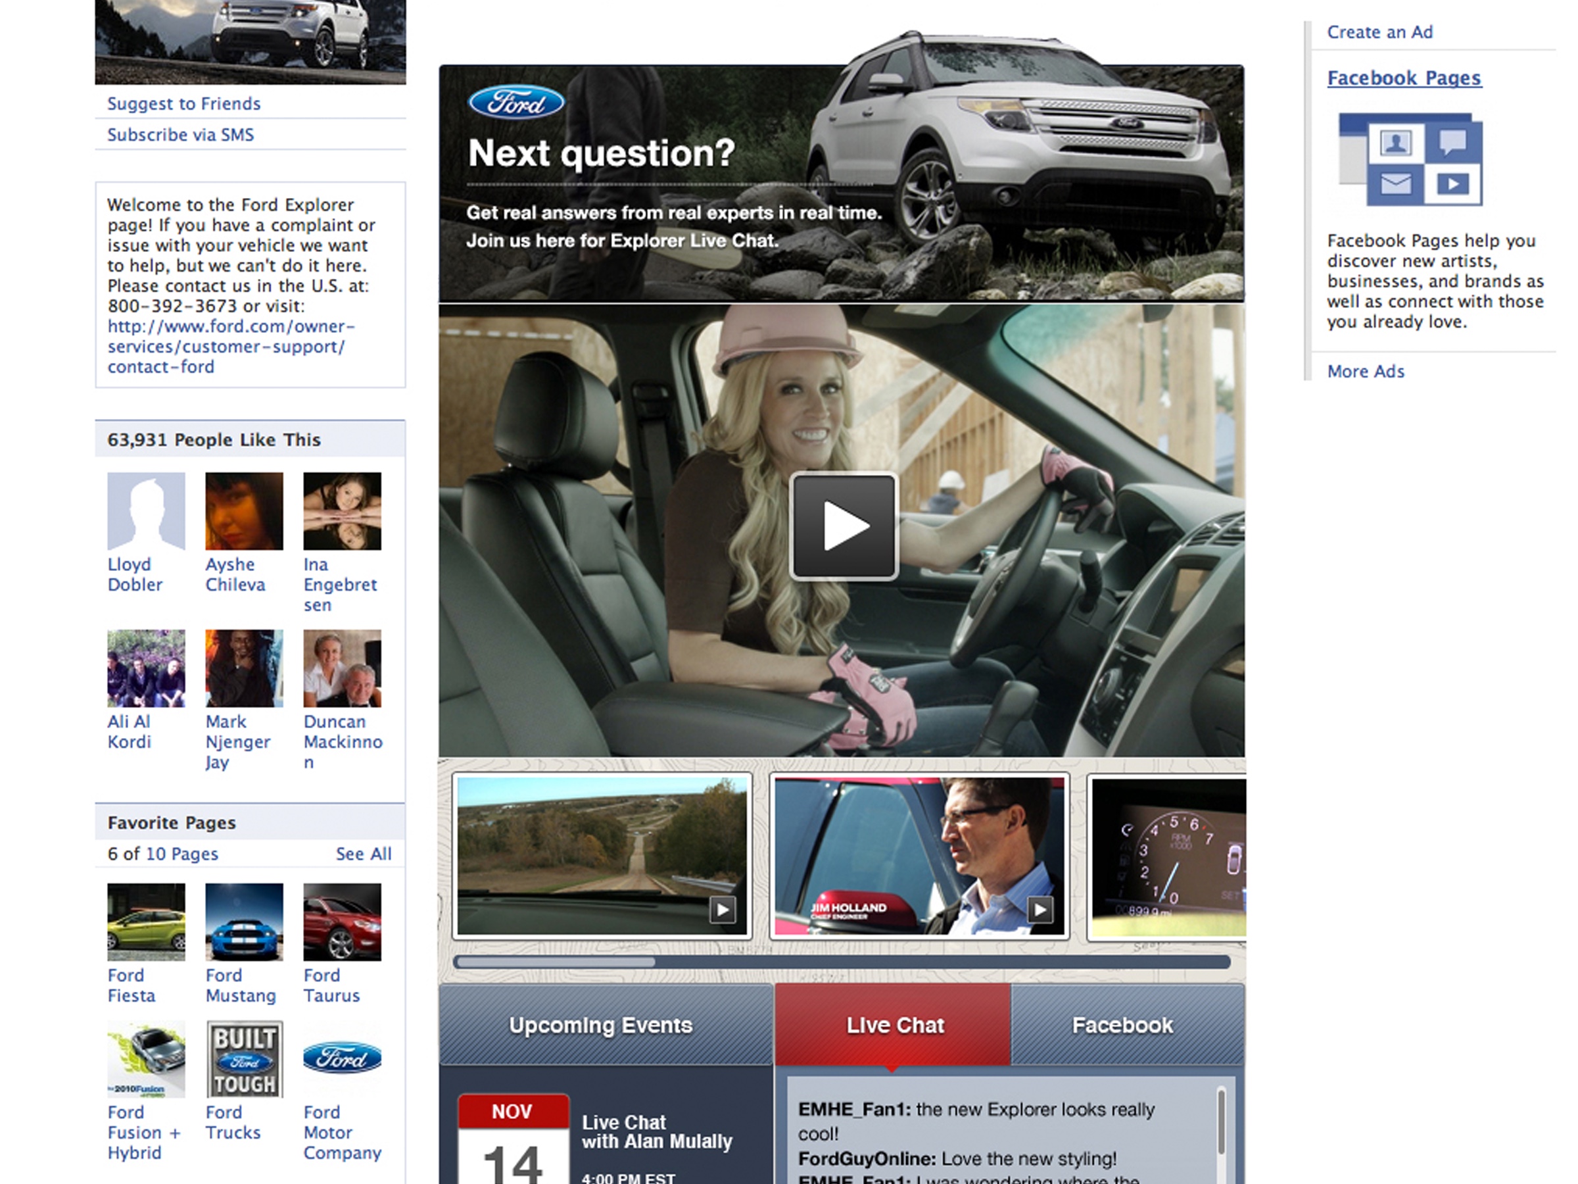
Task: Play the Jim Holland video thumbnail
Action: coord(920,856)
